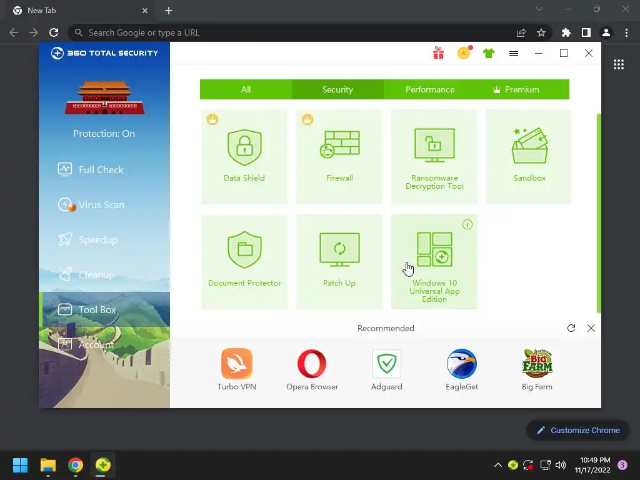Click 360 Total Security tray icon
The width and height of the screenshot is (640, 480).
tap(513, 465)
